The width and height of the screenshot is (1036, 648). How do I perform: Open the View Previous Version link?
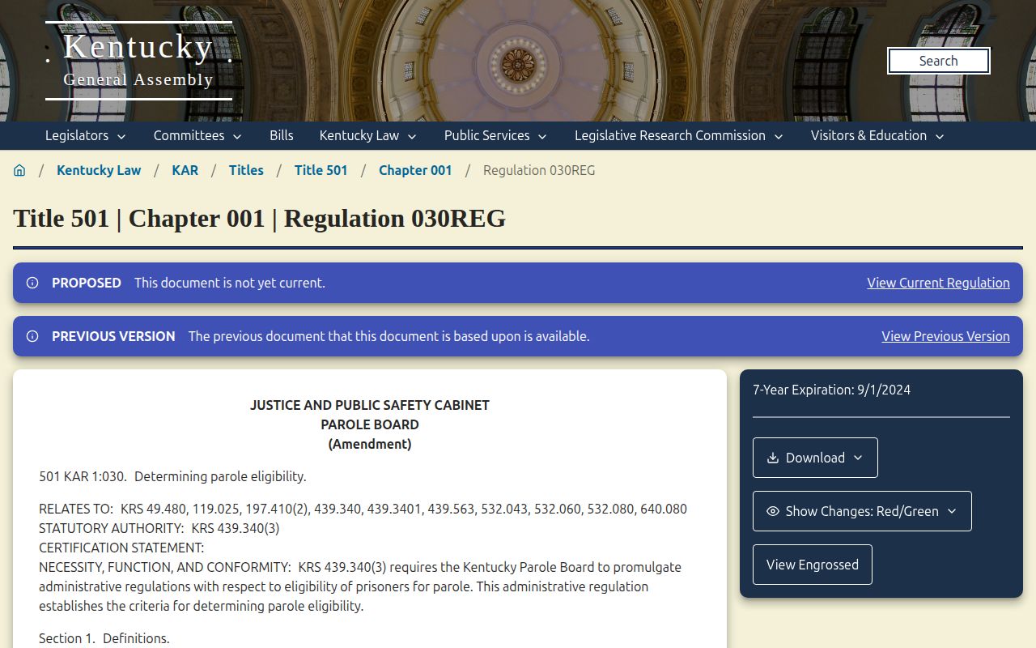(945, 336)
